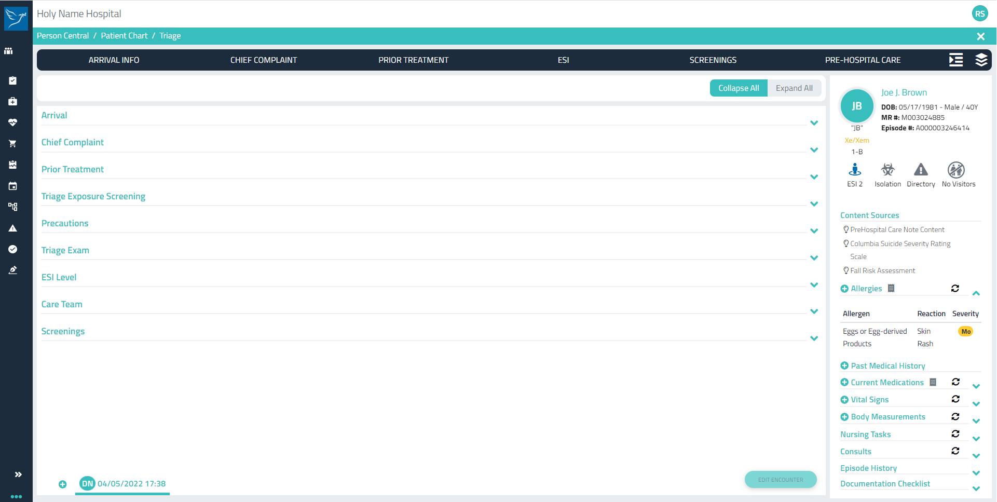Open the people icon in left sidebar

[8, 51]
